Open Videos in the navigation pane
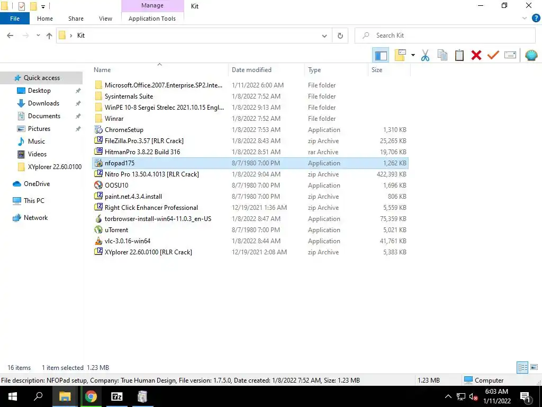This screenshot has height=407, width=542. point(37,154)
